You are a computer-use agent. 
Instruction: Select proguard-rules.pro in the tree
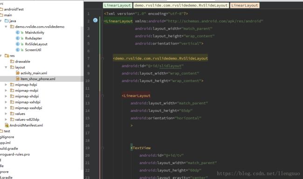pyautogui.click(x=15, y=154)
